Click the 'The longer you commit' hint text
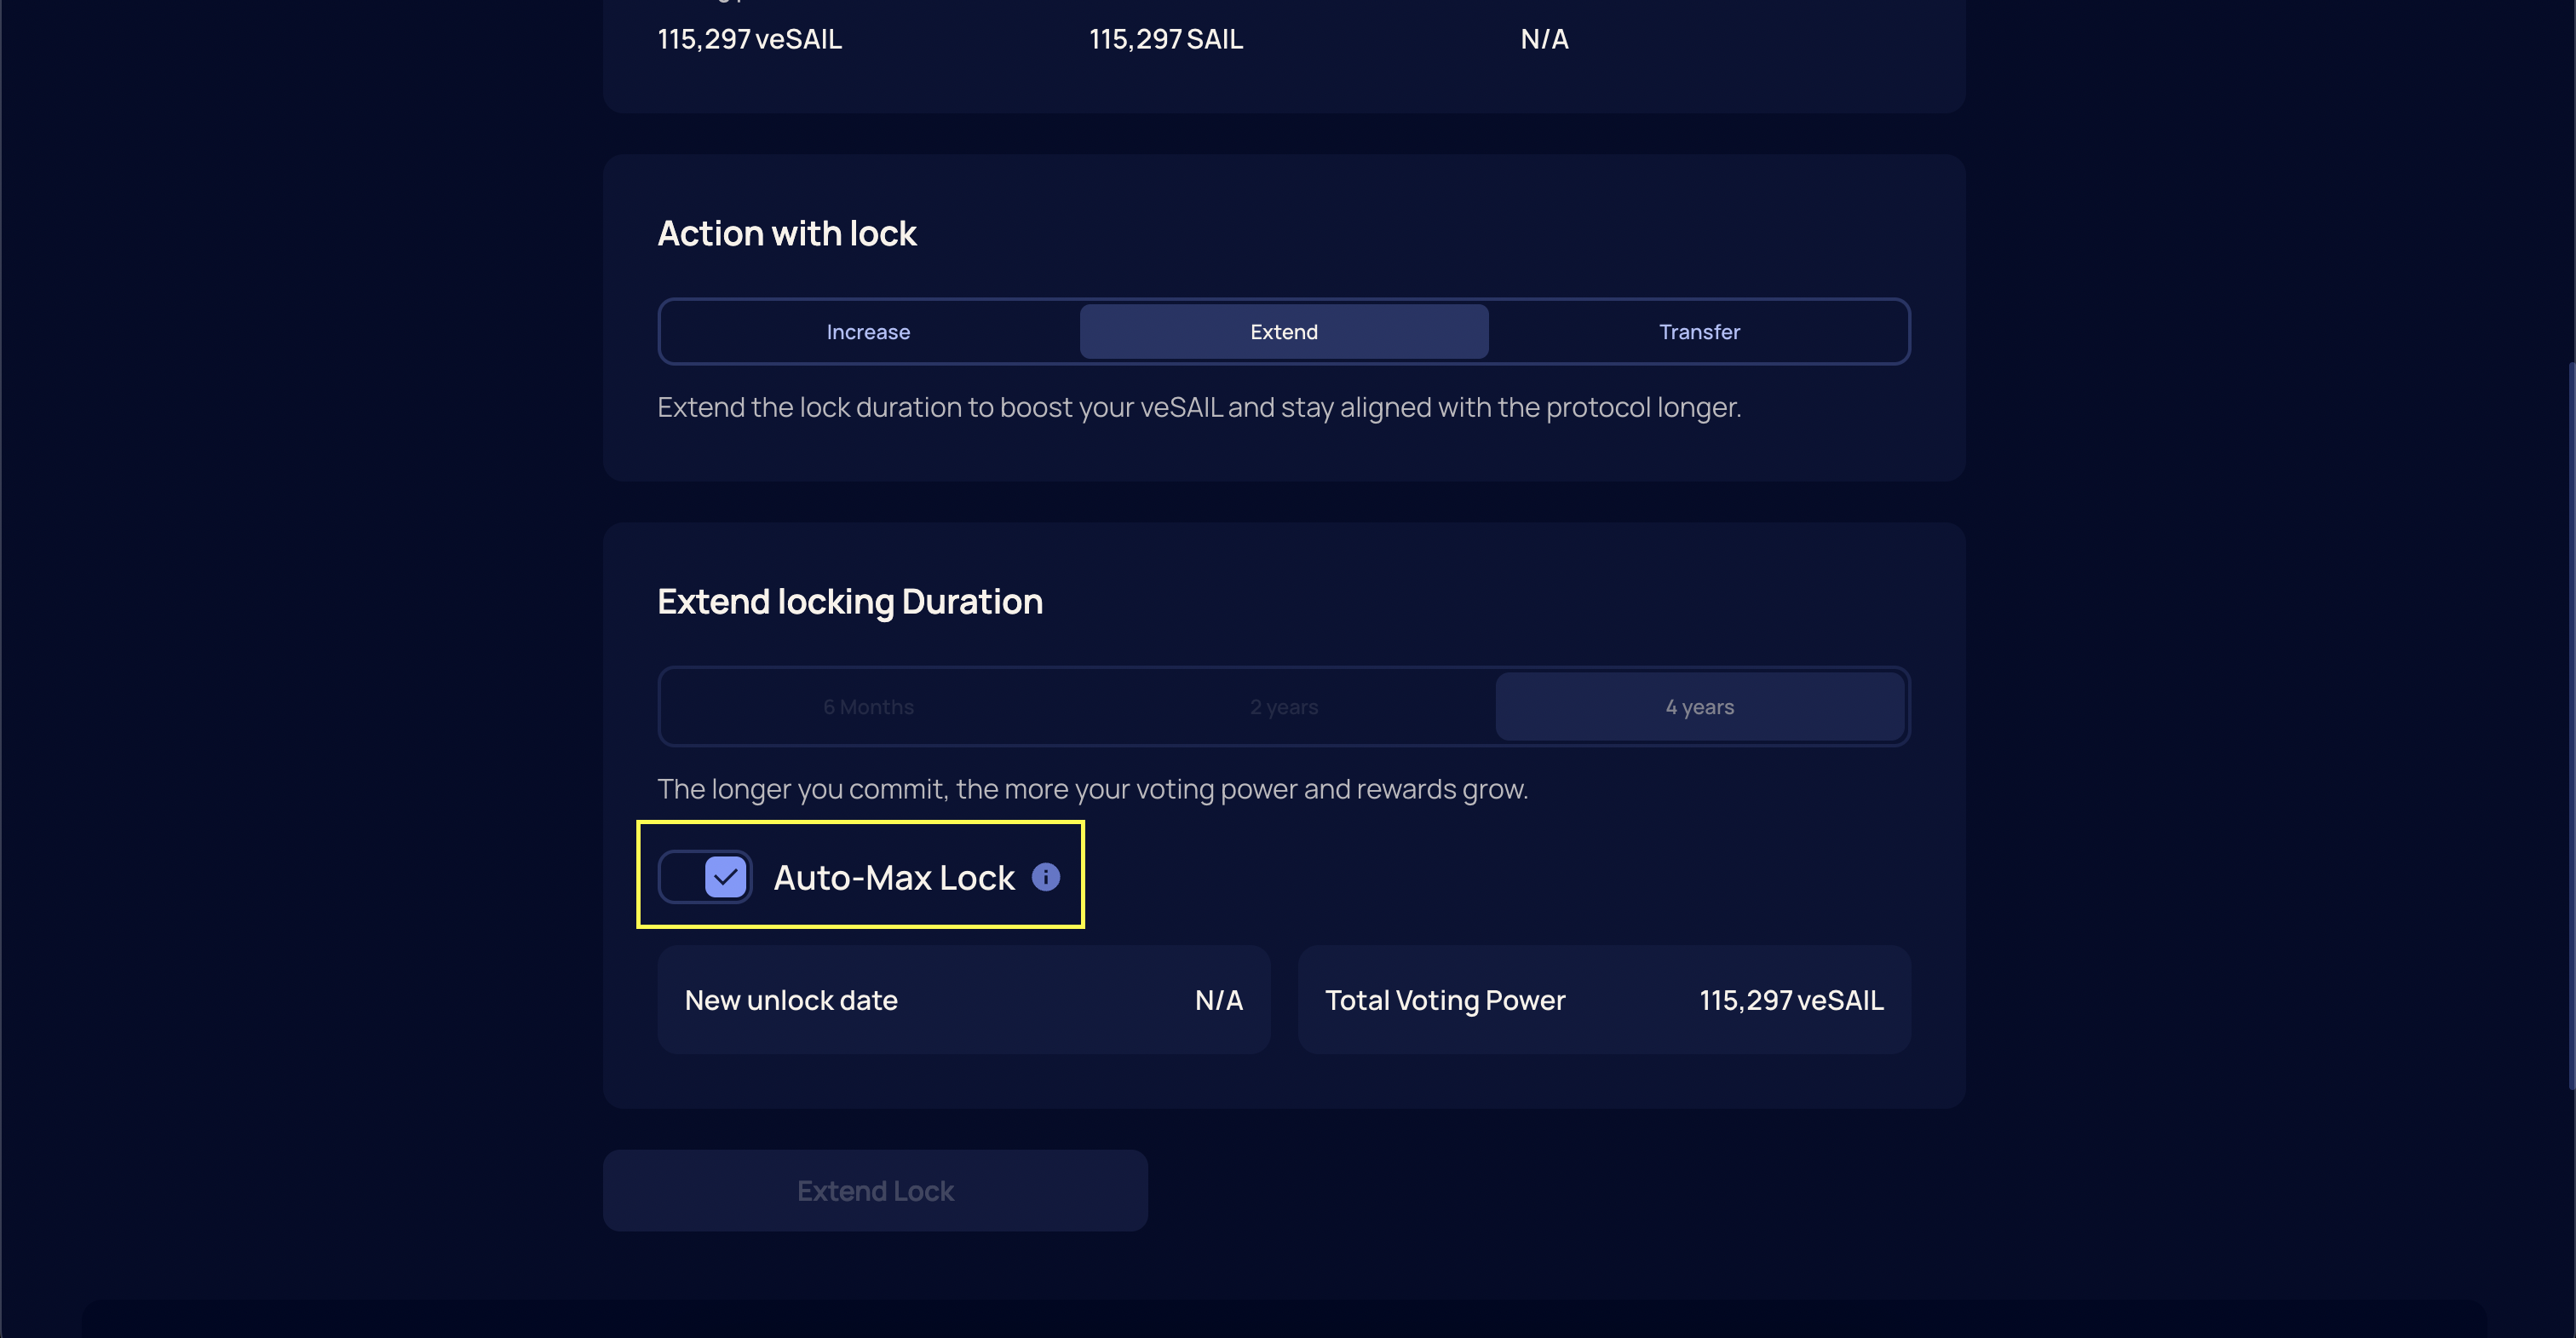The height and width of the screenshot is (1338, 2576). (x=1092, y=789)
